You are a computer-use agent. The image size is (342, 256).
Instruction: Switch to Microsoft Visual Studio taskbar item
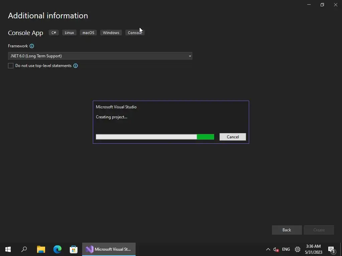point(109,249)
